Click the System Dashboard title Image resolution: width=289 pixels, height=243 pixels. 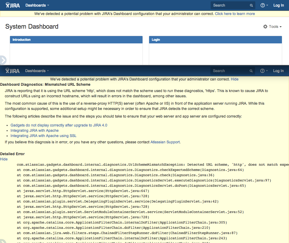[x=32, y=27]
